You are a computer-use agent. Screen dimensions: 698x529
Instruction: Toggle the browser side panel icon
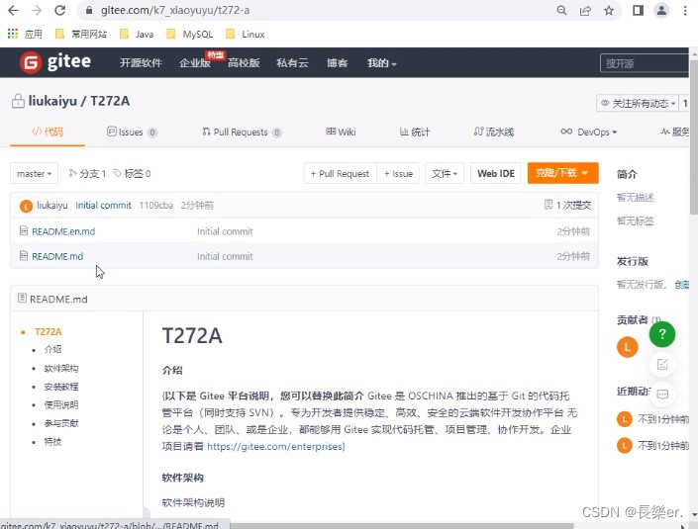point(638,10)
